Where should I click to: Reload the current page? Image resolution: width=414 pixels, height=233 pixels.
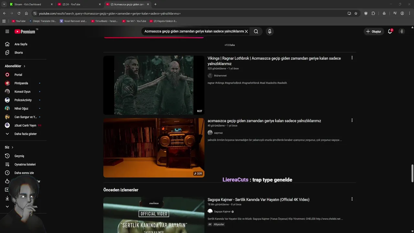19,13
